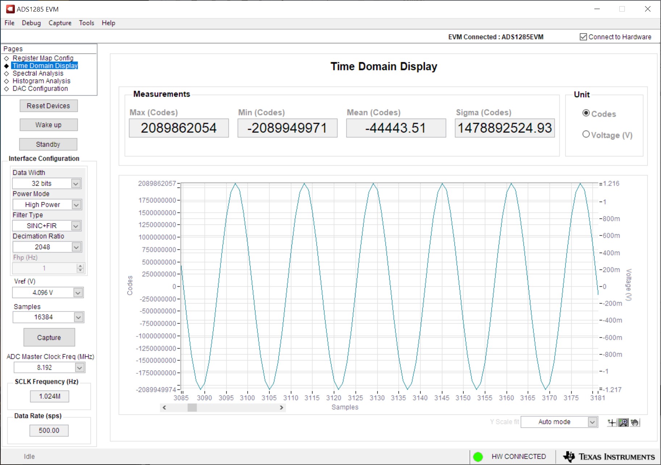661x465 pixels.
Task: Click the 'EVM Connected : ADS1285EVM' status text
Action: click(496, 37)
